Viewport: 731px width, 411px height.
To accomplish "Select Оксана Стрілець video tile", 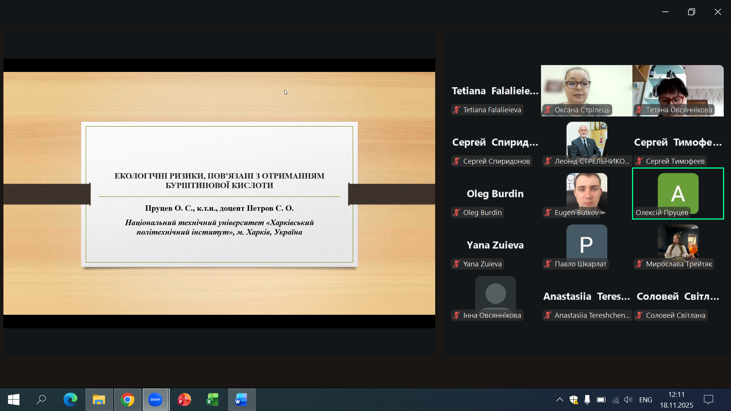I will click(x=586, y=91).
